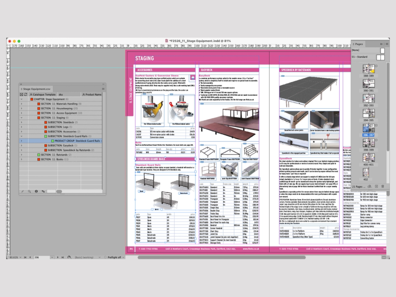This screenshot has width=396, height=297.
Task: Go to first page in status bar
Action: [25, 257]
